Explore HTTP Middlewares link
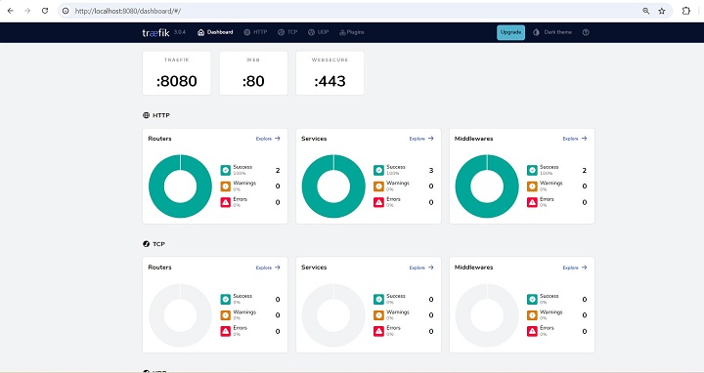The image size is (704, 373). click(x=575, y=139)
